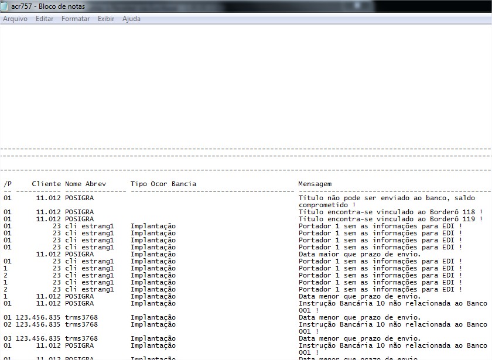
Task: Click the 'Nome Abrev' column header text
Action: [x=86, y=184]
